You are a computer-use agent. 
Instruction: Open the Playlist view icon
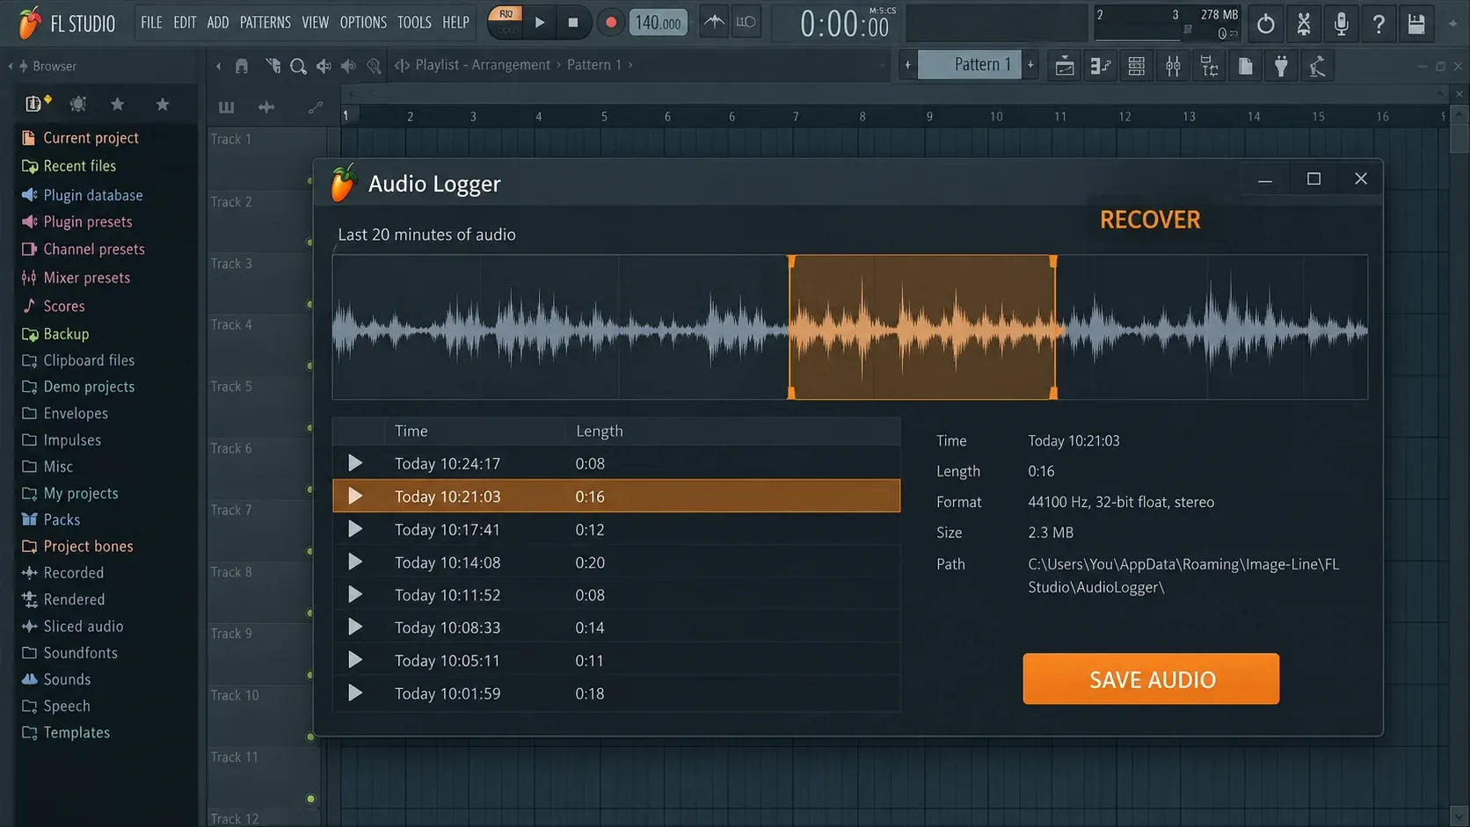pos(1065,66)
